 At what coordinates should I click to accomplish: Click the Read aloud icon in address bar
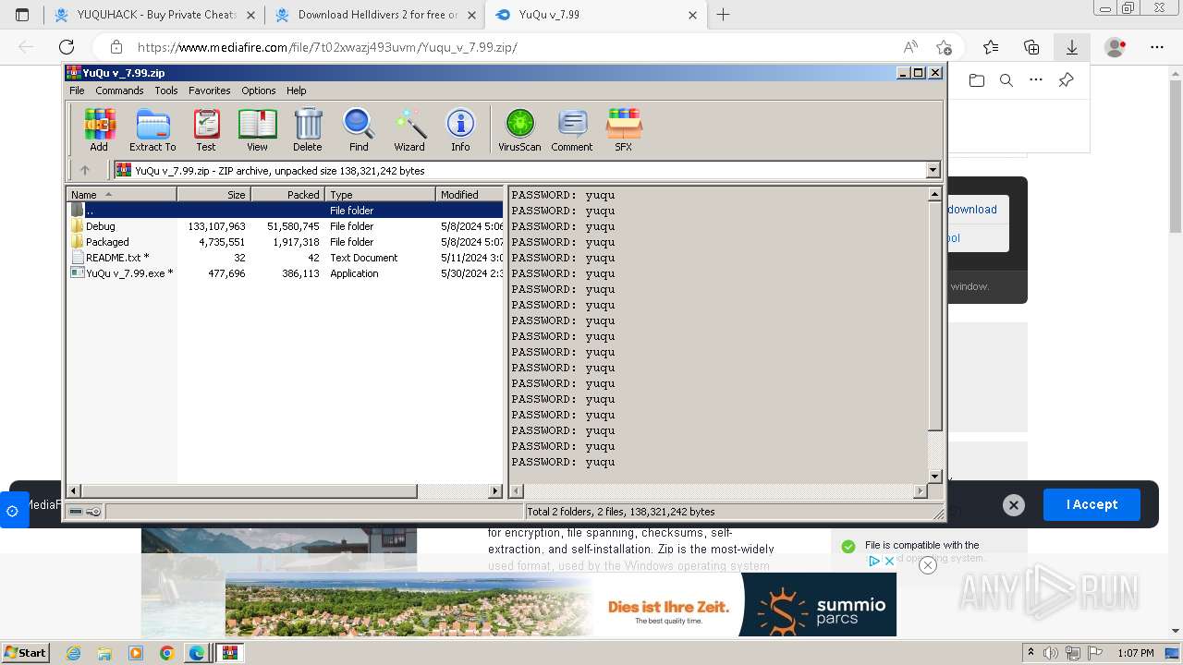(910, 47)
